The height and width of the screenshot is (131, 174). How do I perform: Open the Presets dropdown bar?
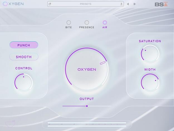(85, 4)
